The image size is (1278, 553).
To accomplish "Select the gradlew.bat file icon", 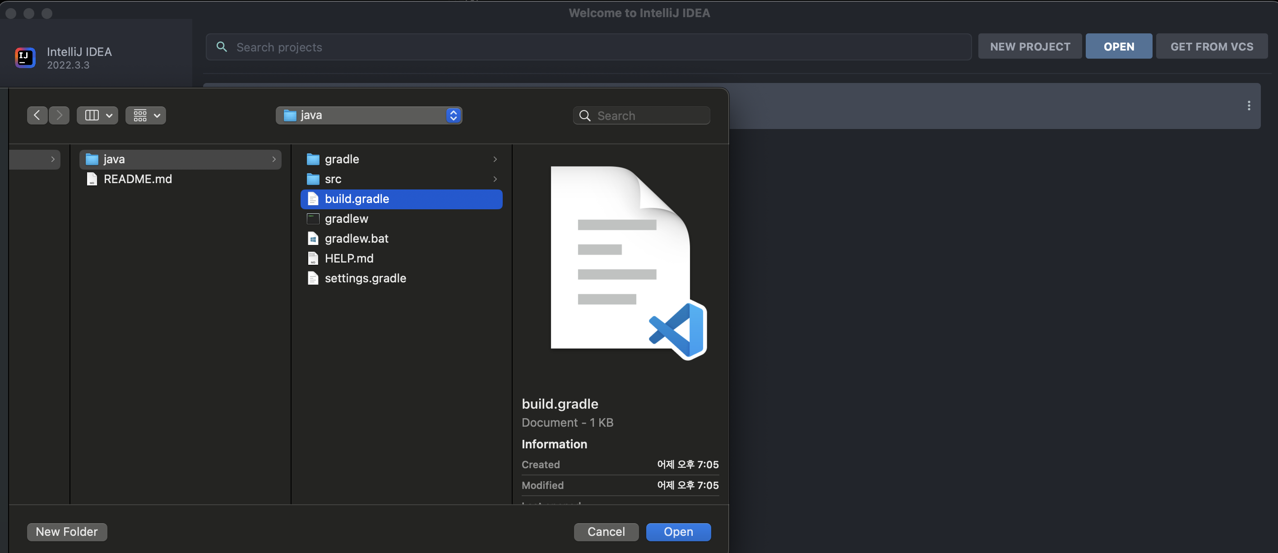I will pyautogui.click(x=313, y=238).
